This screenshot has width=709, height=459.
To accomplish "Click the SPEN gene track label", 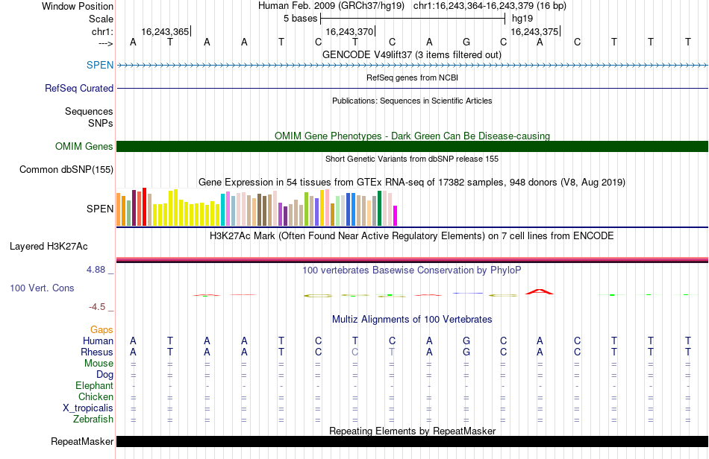I will coord(100,65).
